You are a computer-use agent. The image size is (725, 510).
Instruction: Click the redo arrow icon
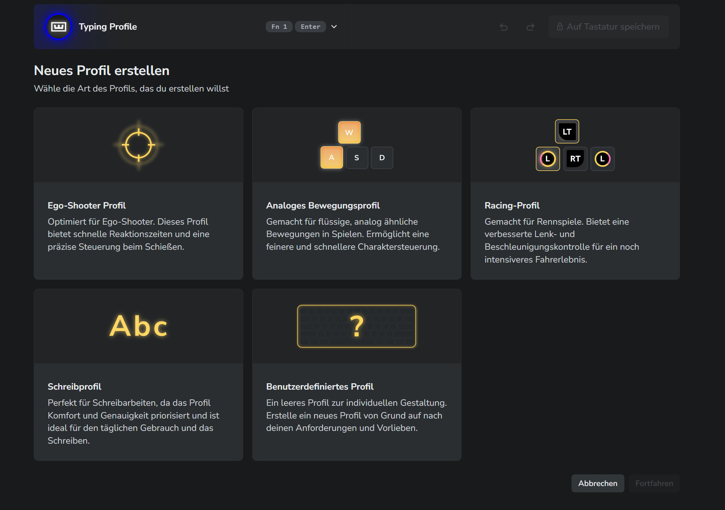(530, 27)
